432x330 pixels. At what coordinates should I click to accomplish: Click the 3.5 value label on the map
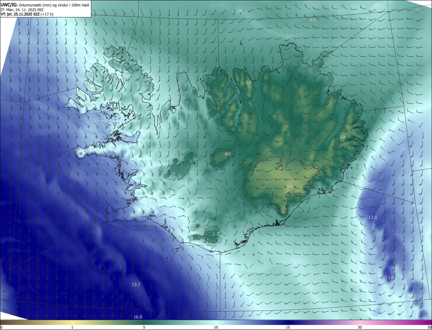coord(248,83)
